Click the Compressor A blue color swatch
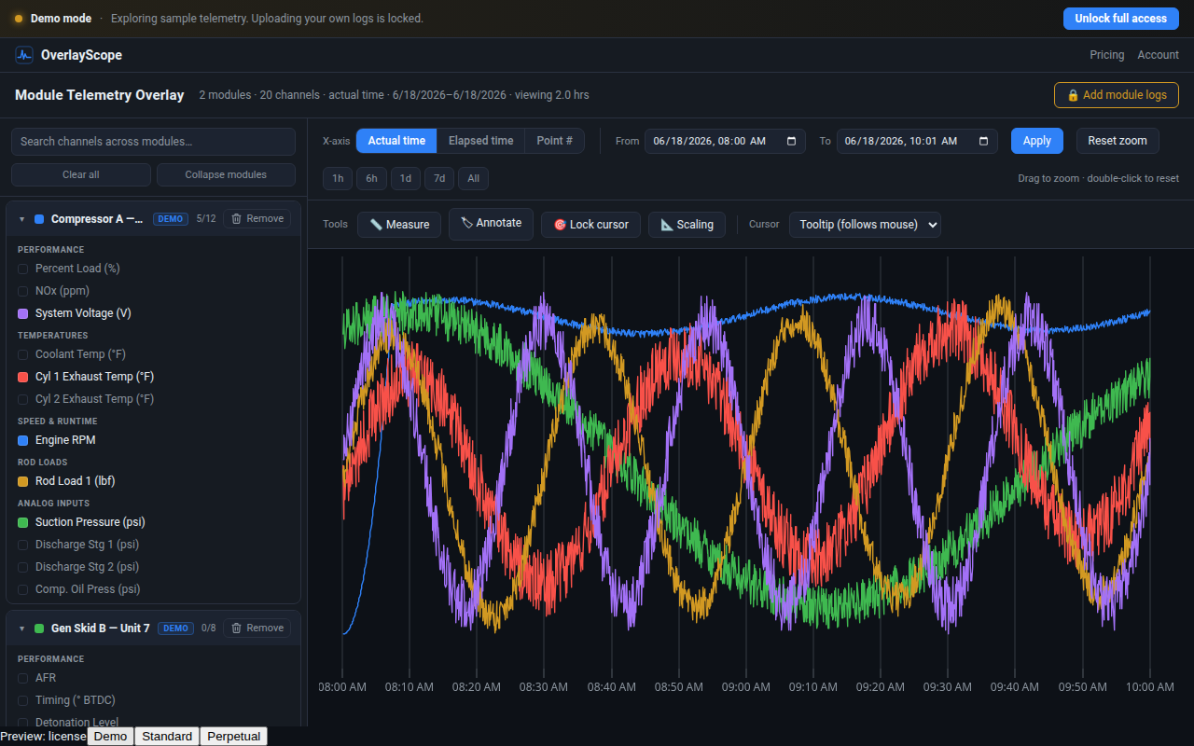This screenshot has width=1194, height=746. coord(39,219)
